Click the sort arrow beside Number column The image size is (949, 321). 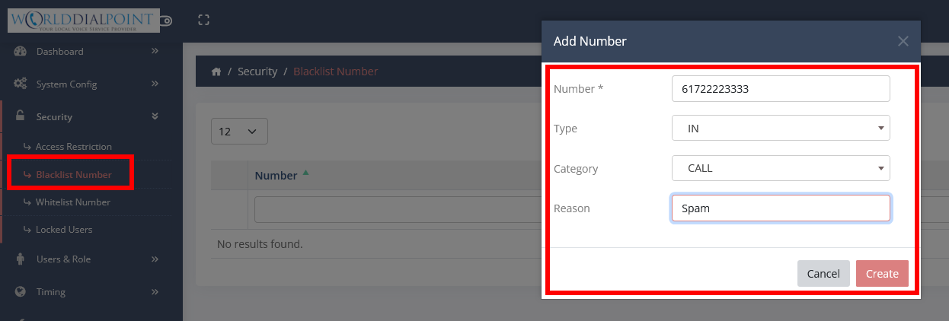pyautogui.click(x=305, y=173)
